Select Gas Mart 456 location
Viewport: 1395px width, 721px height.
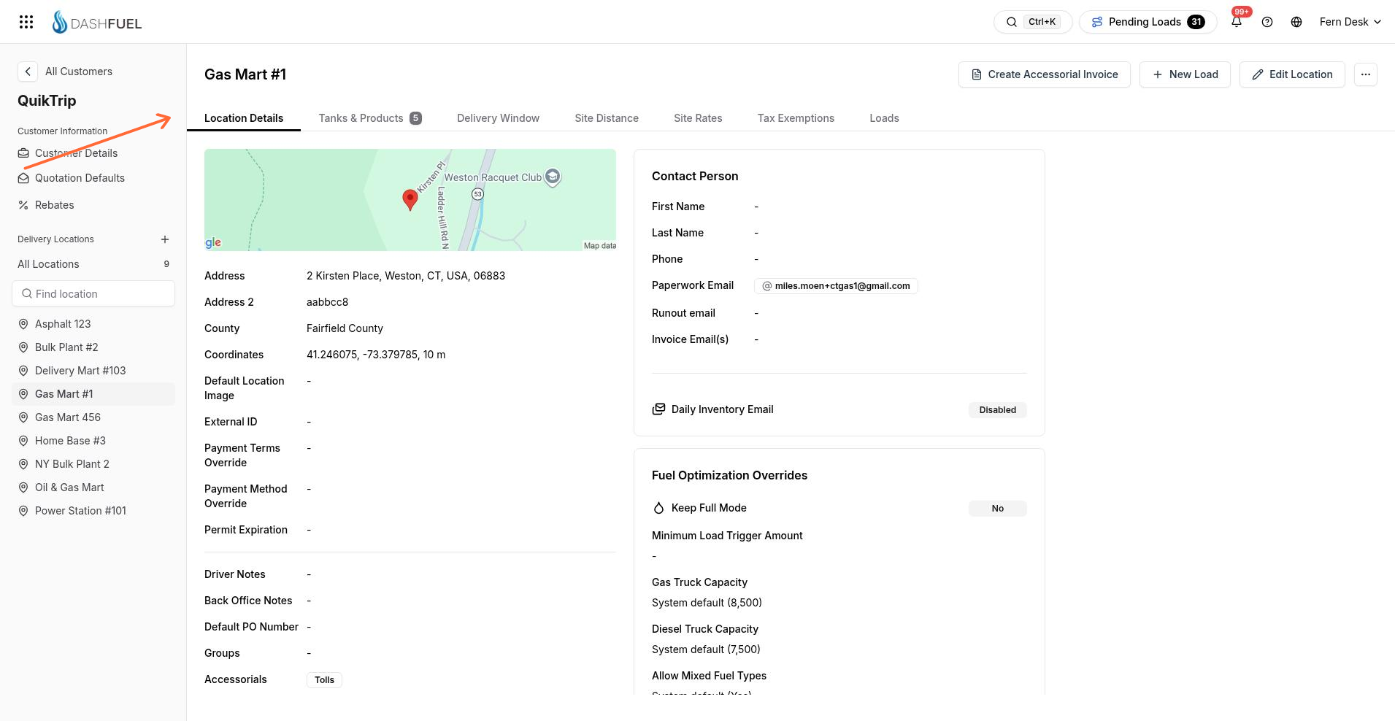93,417
